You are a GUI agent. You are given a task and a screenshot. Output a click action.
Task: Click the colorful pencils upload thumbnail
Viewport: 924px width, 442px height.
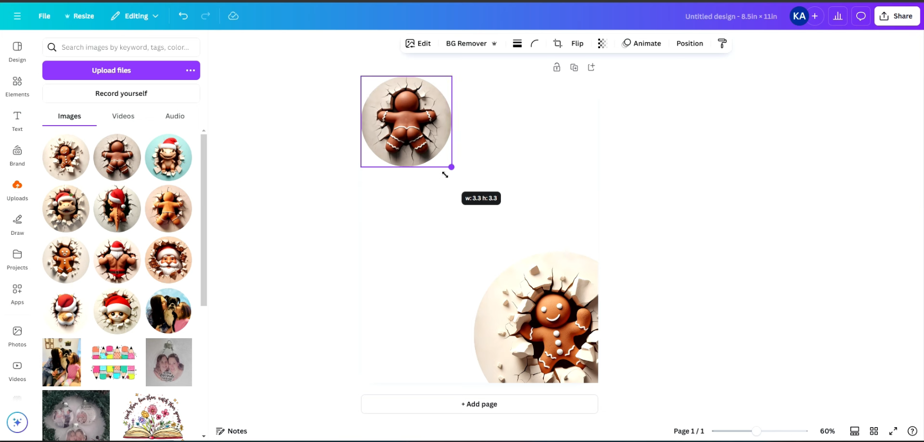coord(114,363)
